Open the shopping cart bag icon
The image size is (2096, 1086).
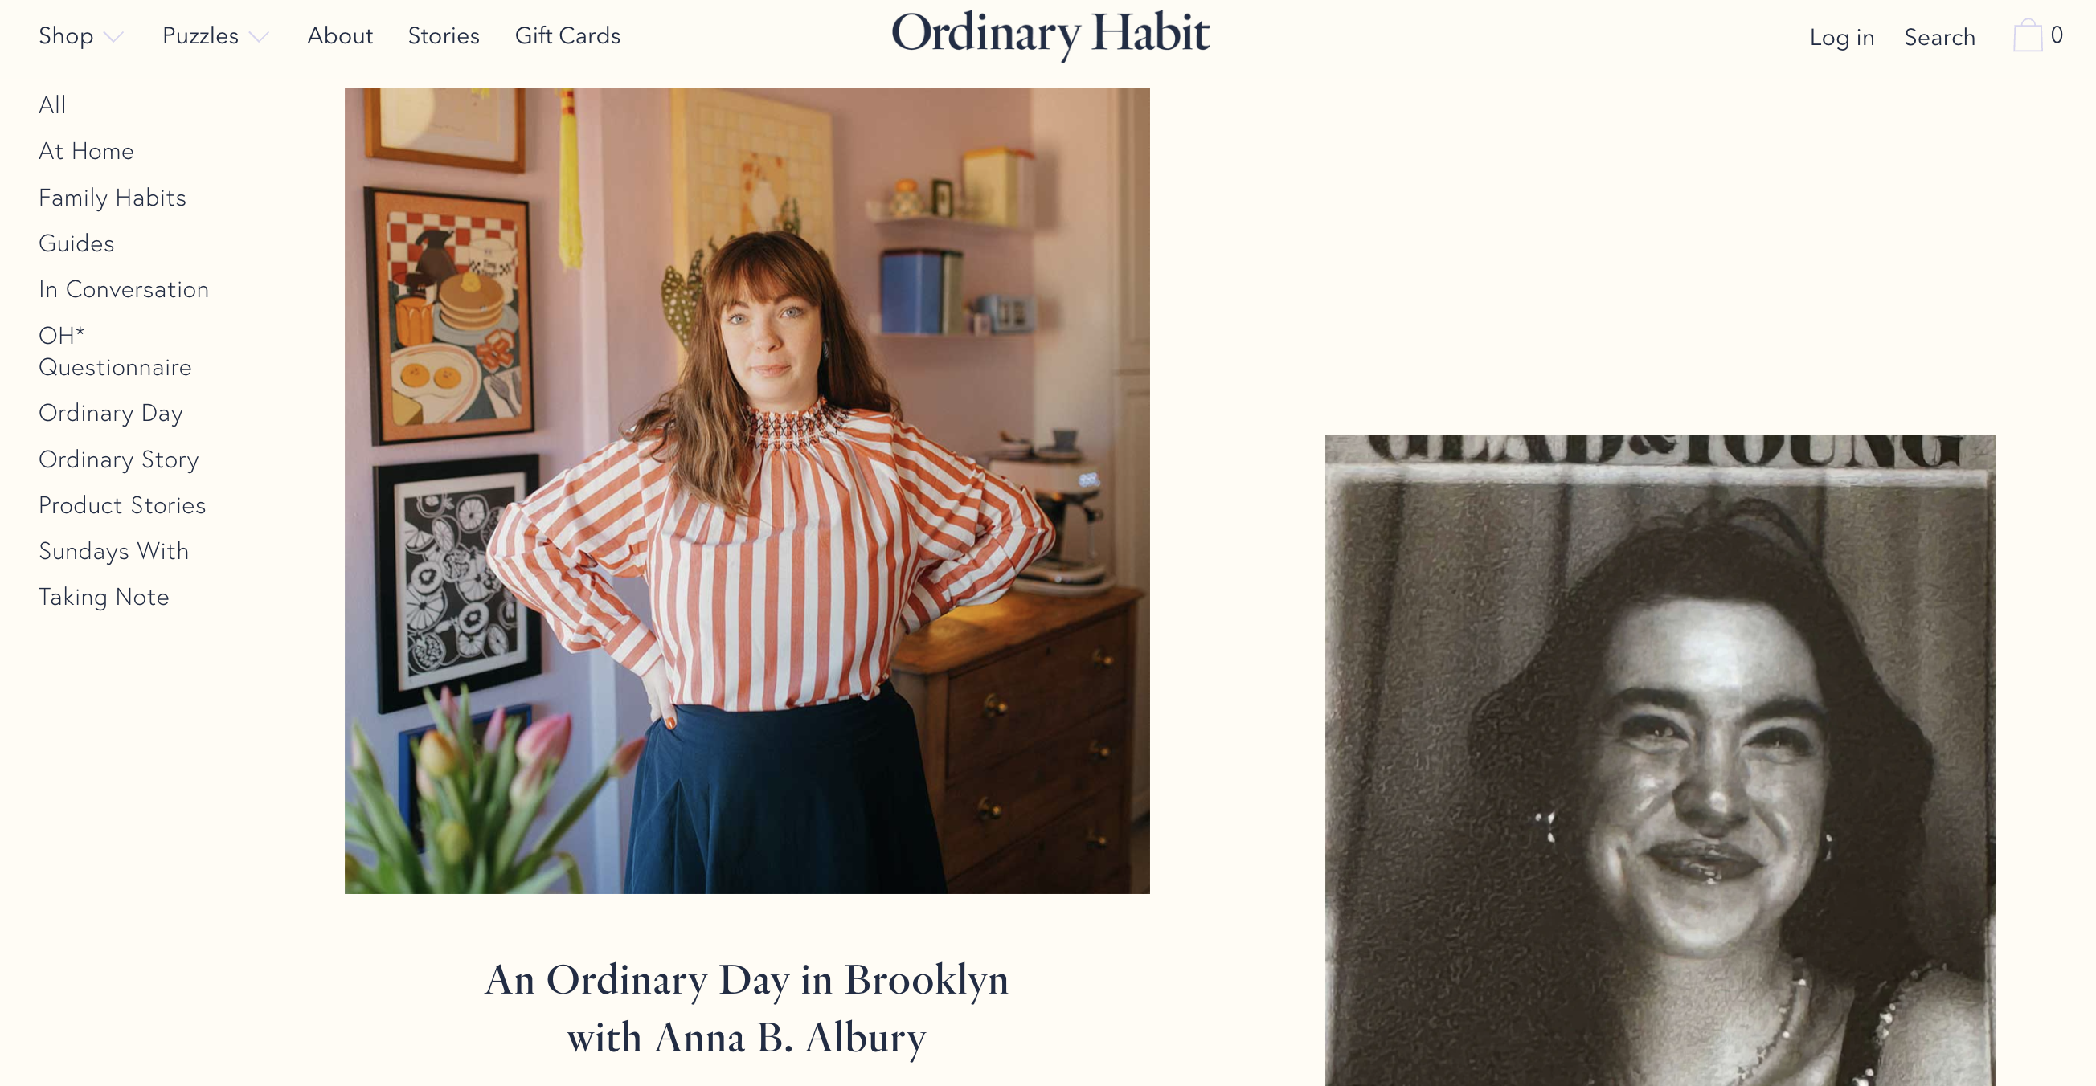pyautogui.click(x=2028, y=36)
